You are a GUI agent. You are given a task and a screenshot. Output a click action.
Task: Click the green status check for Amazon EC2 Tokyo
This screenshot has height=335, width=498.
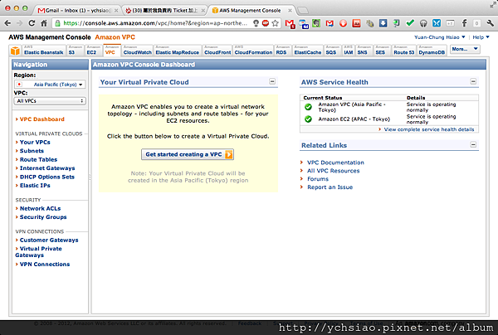pyautogui.click(x=308, y=119)
